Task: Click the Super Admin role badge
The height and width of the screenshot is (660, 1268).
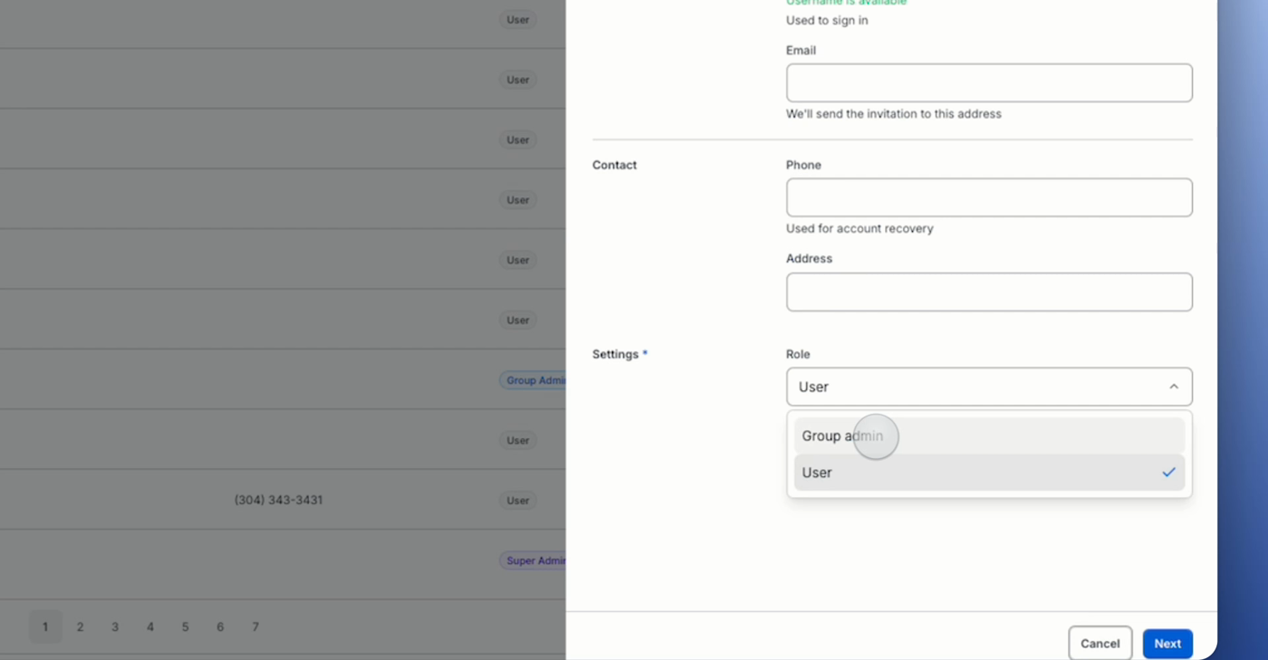Action: point(533,560)
